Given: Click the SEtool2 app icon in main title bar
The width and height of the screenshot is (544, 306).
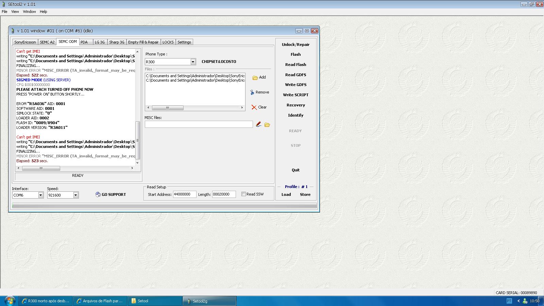Looking at the screenshot, I should coord(4,4).
